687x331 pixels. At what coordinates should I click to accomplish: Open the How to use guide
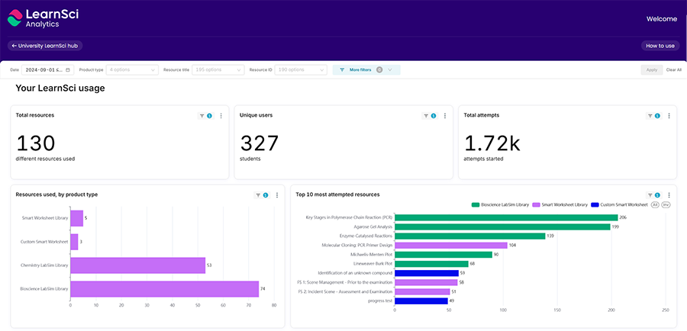tap(660, 46)
